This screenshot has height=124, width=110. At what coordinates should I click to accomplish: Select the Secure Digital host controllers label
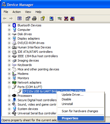(37, 100)
